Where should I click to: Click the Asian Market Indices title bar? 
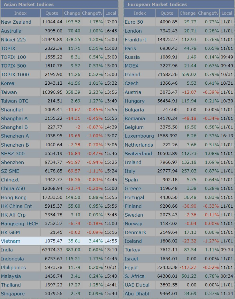tap(59, 4)
